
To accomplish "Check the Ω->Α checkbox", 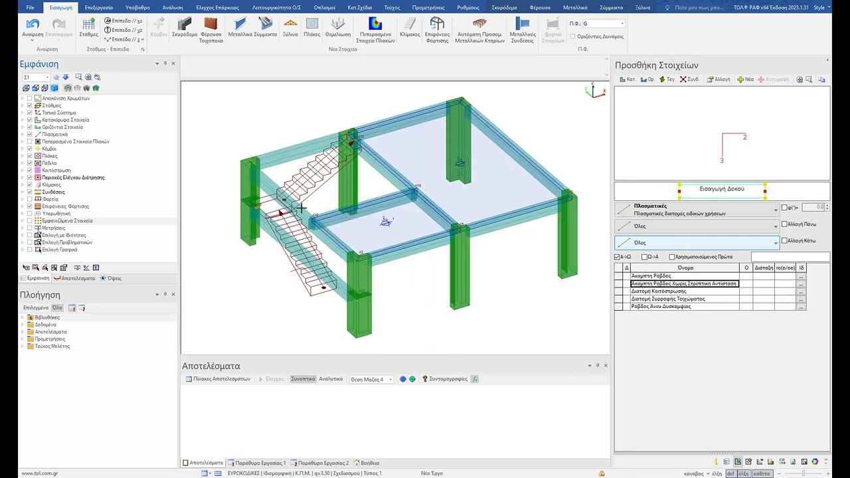I will tap(644, 257).
